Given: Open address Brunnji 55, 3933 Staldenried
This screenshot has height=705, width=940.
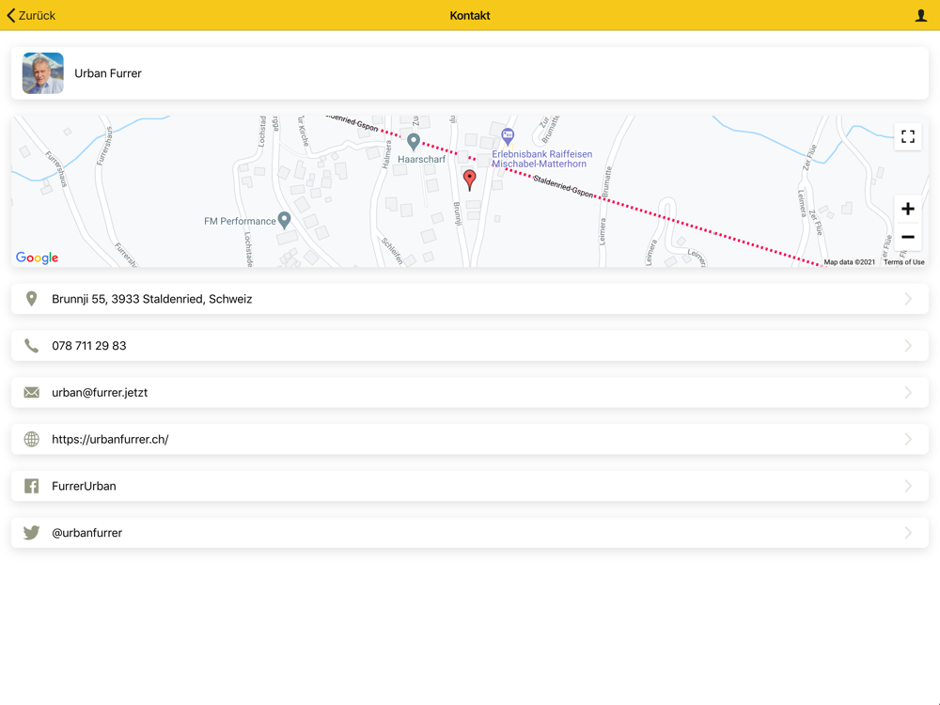Looking at the screenshot, I should pos(151,299).
